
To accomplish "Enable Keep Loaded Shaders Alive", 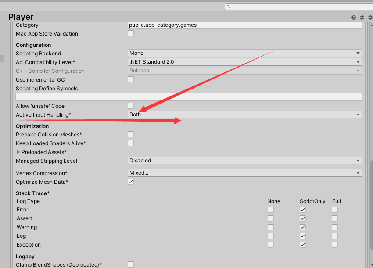I will click(130, 143).
